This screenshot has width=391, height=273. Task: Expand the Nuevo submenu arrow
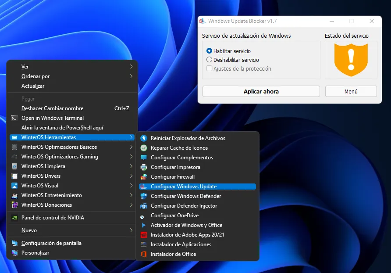[131, 230]
